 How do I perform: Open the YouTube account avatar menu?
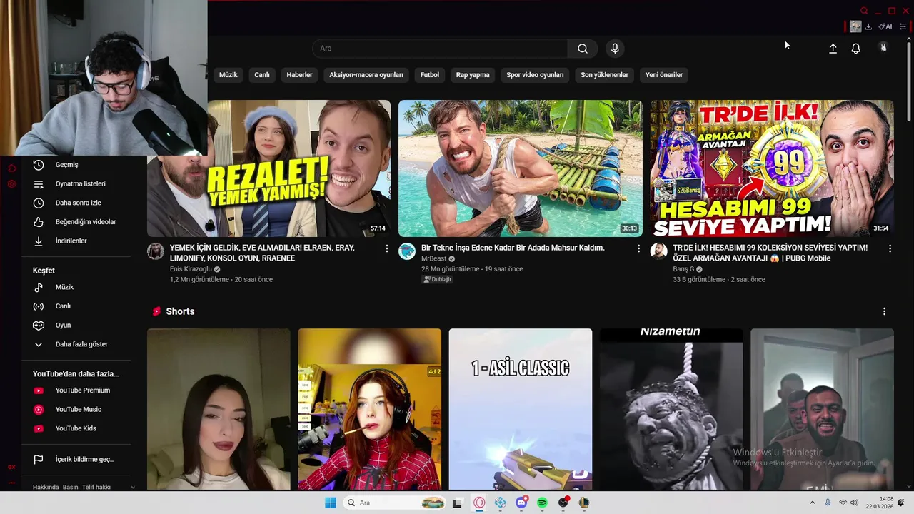883,48
